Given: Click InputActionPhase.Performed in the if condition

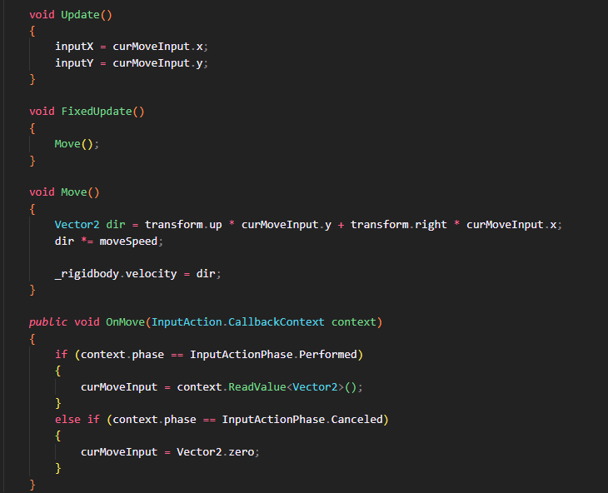Looking at the screenshot, I should click(273, 355).
